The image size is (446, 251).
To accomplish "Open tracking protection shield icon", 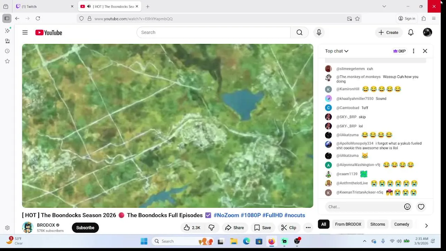I will [x=82, y=18].
